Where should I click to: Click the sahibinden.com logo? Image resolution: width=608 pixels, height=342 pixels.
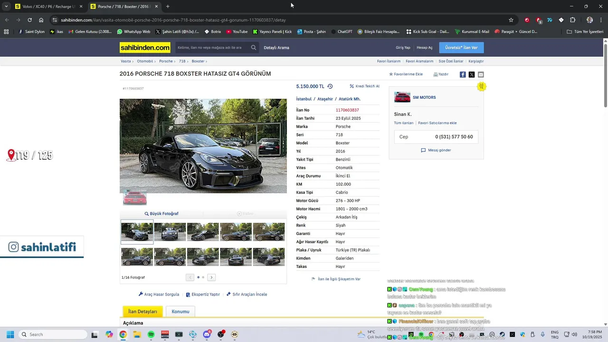[145, 47]
